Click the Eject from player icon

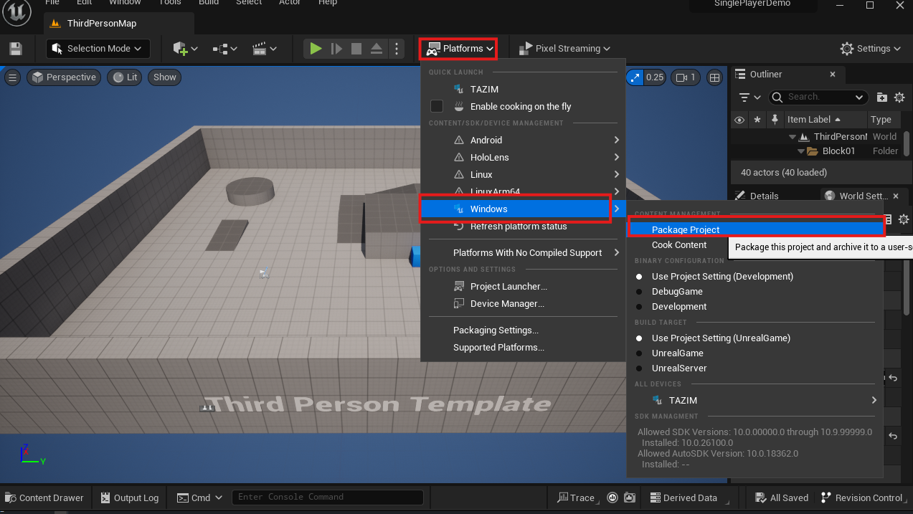click(x=377, y=49)
